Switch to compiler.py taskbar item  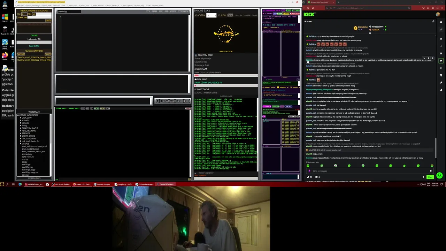(x=123, y=184)
